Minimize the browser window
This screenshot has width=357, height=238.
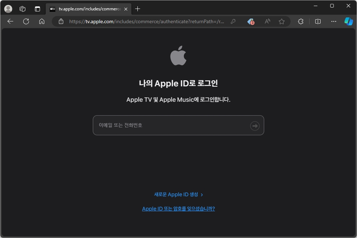coord(316,6)
